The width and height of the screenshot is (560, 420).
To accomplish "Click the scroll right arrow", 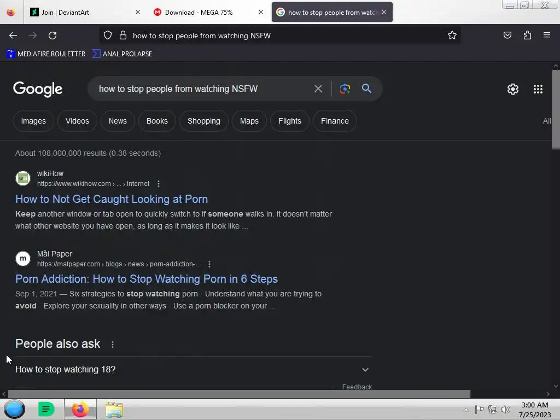I will pos(548,394).
